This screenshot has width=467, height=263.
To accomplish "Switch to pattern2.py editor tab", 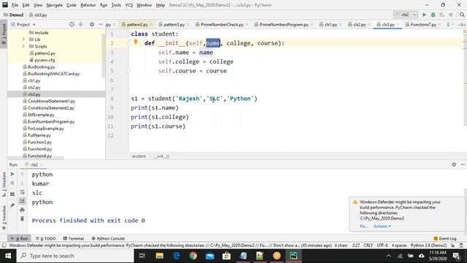I will pos(137,24).
